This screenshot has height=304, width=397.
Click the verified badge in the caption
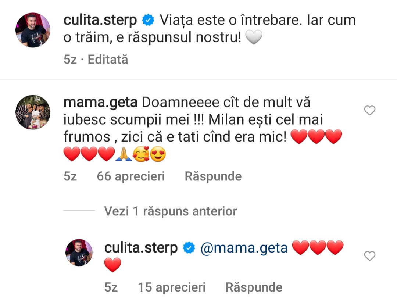tap(148, 21)
